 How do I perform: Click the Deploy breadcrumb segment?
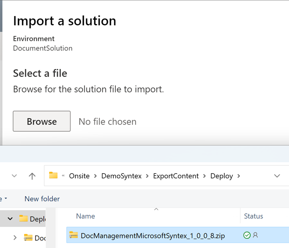coord(222,176)
